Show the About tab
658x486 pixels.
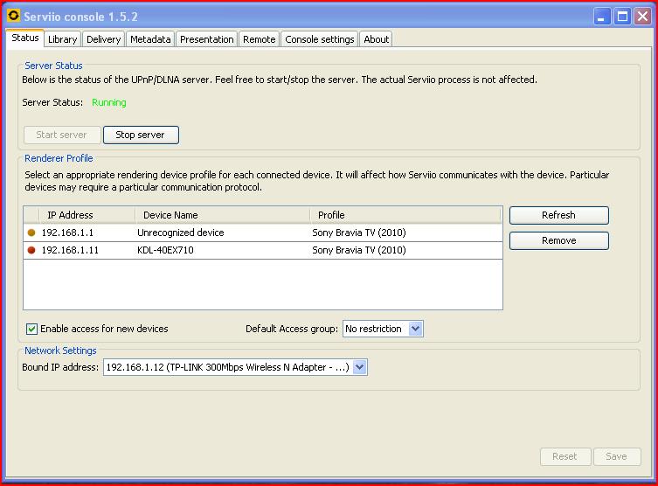pos(376,39)
